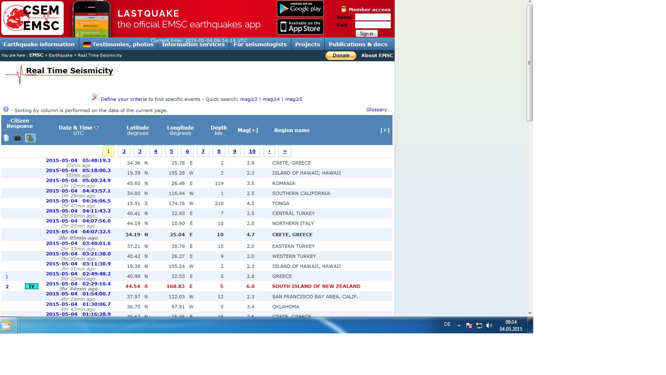
Task: Click quick search mag≥5 link
Action: point(293,99)
